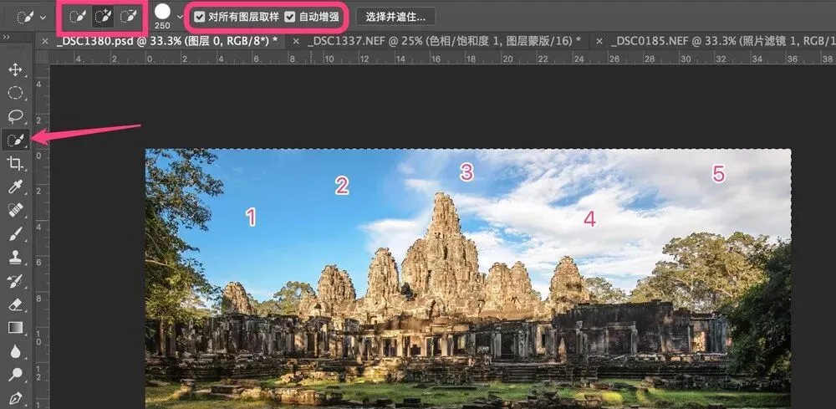The height and width of the screenshot is (409, 836).
Task: Select the Gradient tool
Action: coord(15,327)
